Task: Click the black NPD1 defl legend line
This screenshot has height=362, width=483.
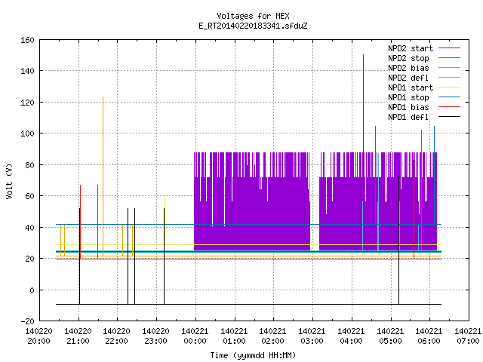Action: pos(449,117)
